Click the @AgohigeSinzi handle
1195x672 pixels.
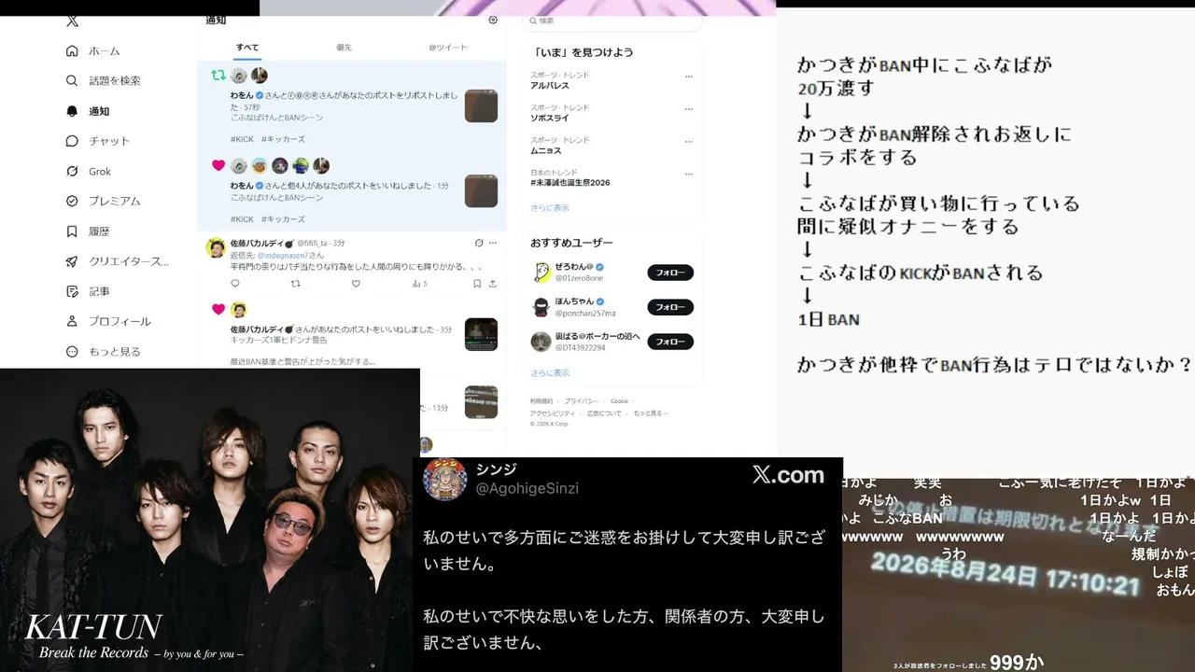[x=527, y=489]
